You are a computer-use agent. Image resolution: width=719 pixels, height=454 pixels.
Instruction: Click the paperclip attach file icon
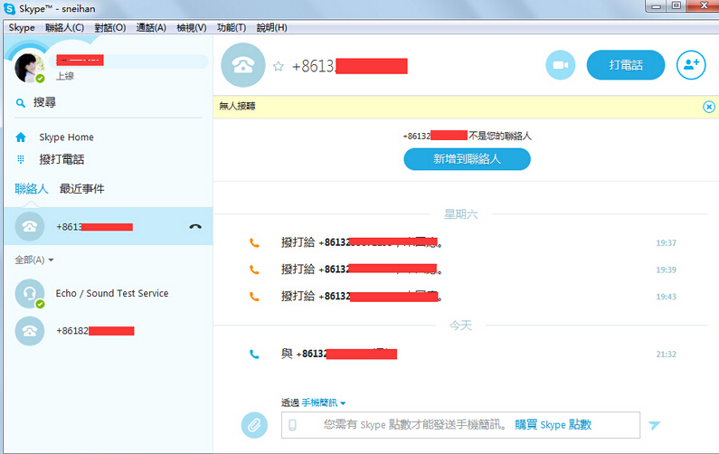(x=254, y=424)
